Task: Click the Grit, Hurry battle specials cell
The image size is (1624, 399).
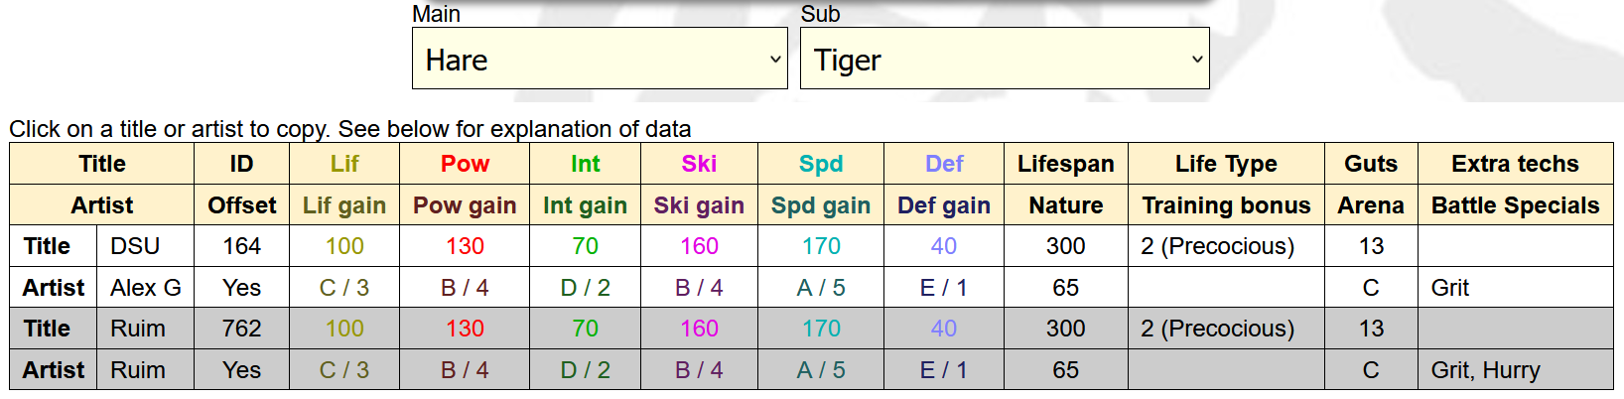Action: coord(1485,370)
